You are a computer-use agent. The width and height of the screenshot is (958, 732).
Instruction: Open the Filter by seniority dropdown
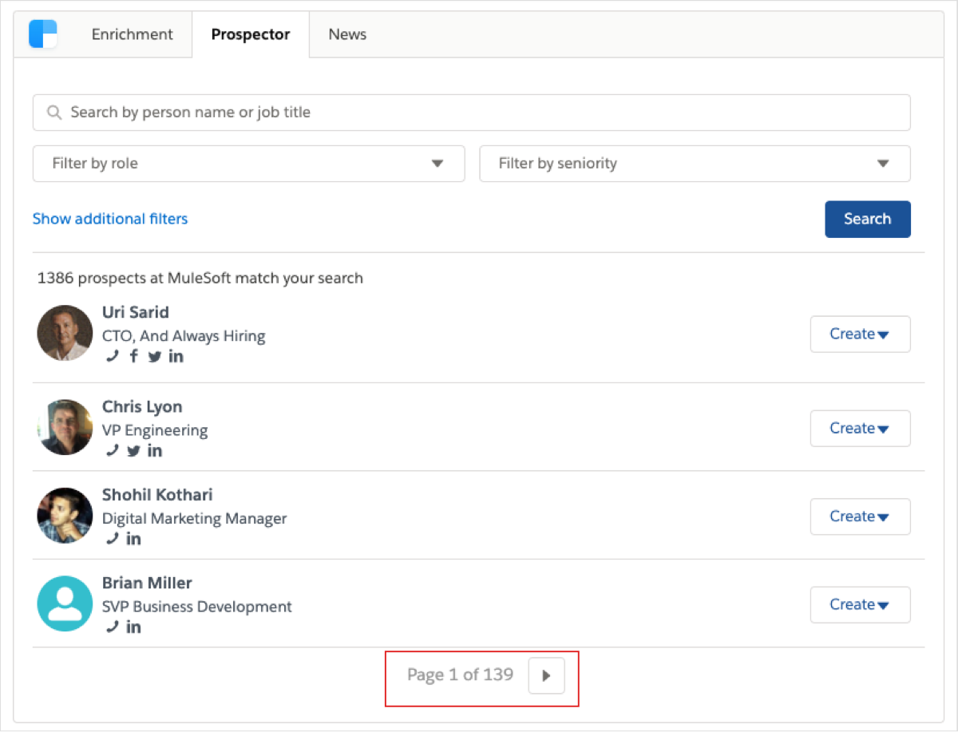point(695,164)
